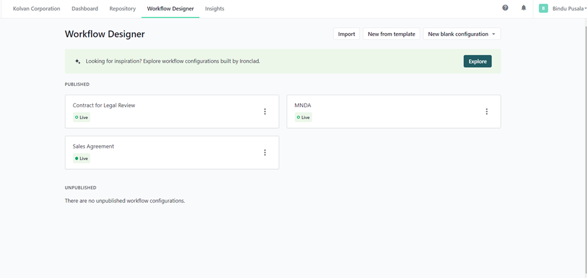The height and width of the screenshot is (278, 587).
Task: Open the Contract for Legal Review options menu
Action: point(265,112)
